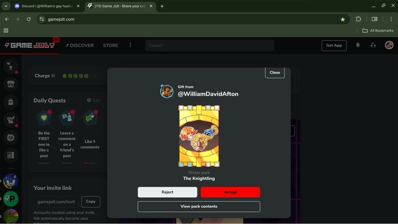Open Game Jolt navbar more options
Screen dimensions: 398x224
point(130,45)
